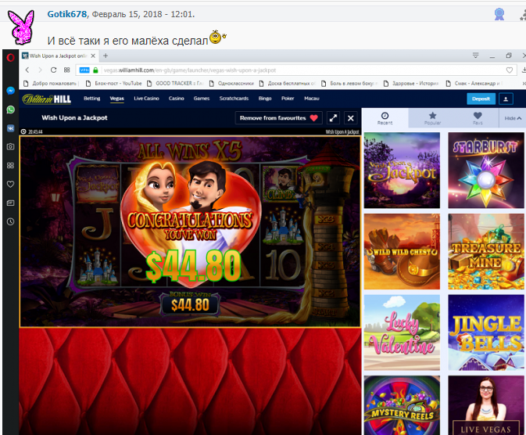Open a new browser tab
Screen dimensions: 526x435
click(x=106, y=56)
